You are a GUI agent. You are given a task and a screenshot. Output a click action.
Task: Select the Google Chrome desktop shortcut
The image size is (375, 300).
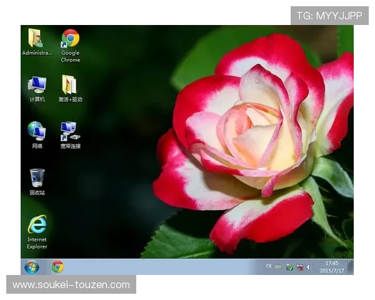pos(70,39)
